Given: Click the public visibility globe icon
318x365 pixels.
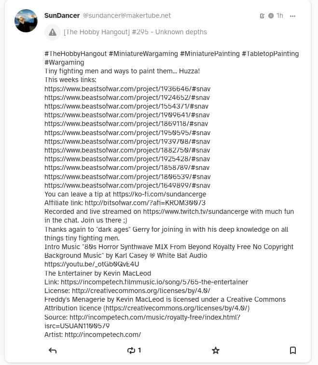Looking at the screenshot, I should [271, 16].
